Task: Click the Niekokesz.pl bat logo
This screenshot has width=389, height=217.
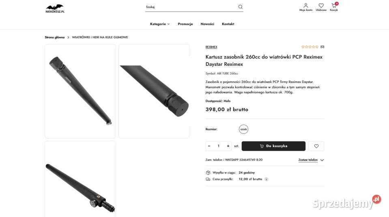Action: [x=55, y=8]
